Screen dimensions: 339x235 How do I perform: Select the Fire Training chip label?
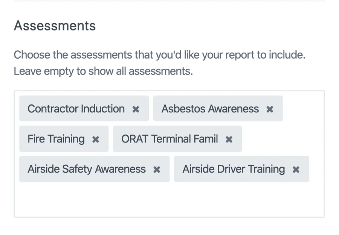[56, 139]
